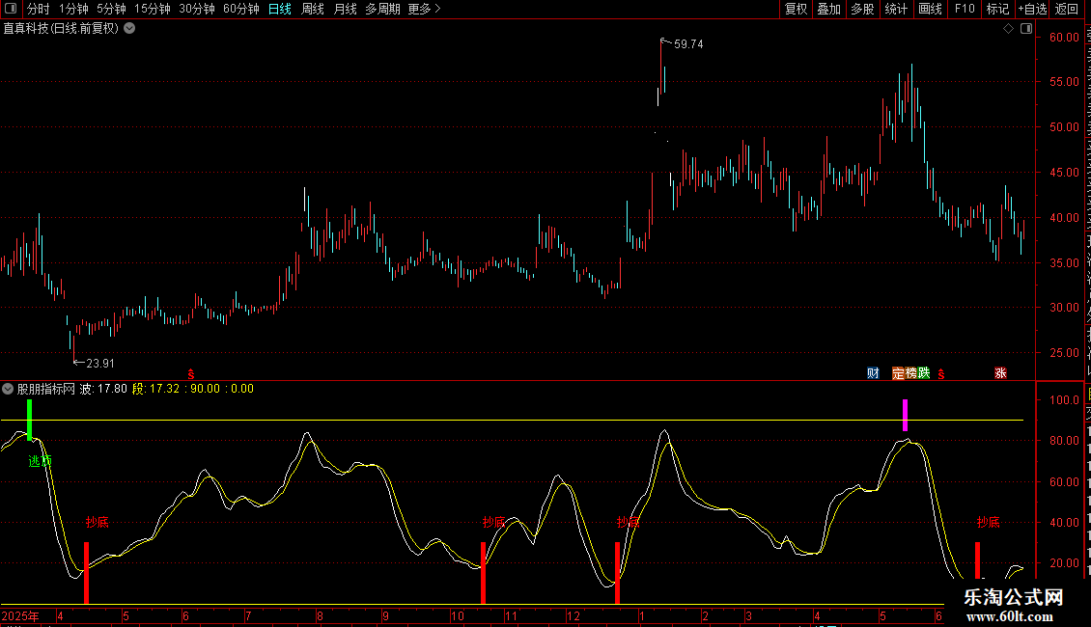Click the 100.0 indicator axis label

[1065, 399]
